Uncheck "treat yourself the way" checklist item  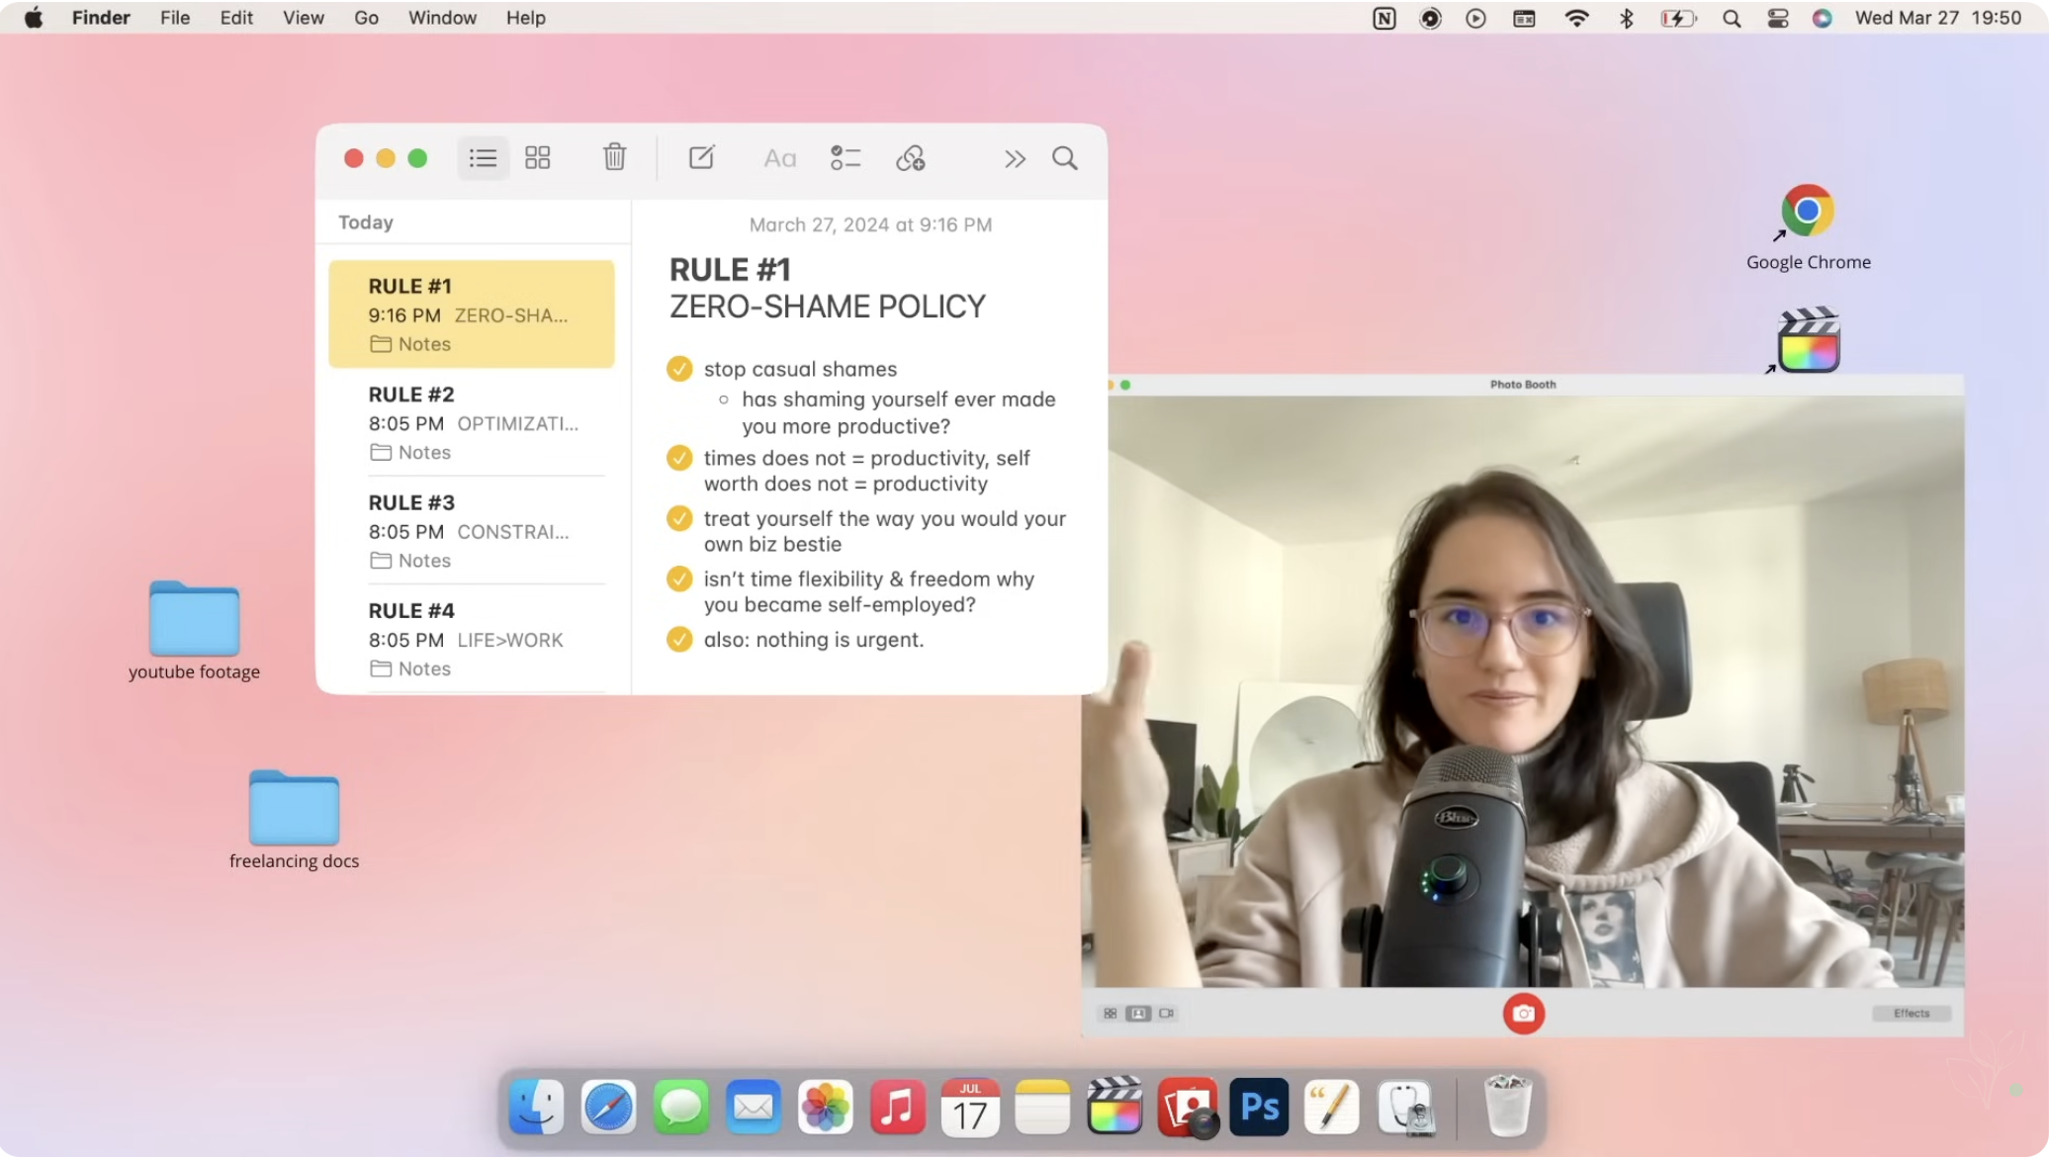click(678, 518)
